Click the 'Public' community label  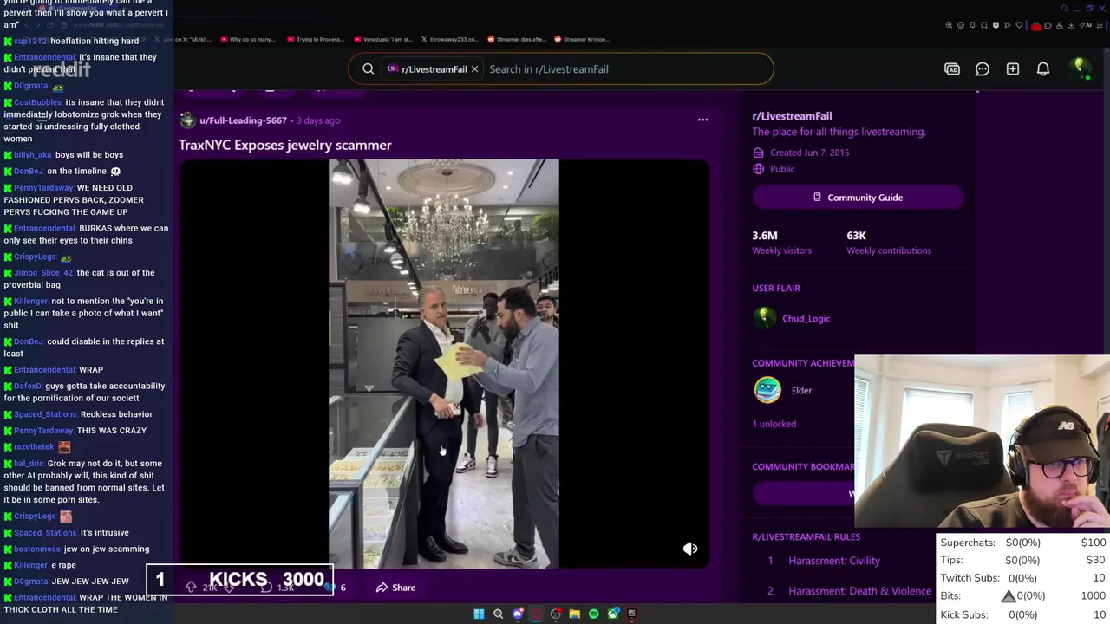coord(781,169)
